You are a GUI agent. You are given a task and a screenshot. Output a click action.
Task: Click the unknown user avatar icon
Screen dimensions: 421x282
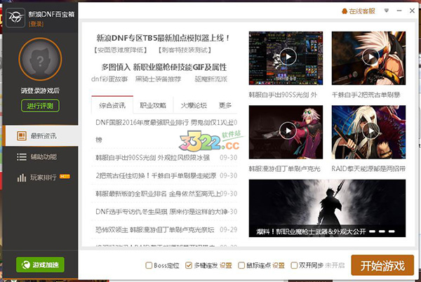point(41,60)
